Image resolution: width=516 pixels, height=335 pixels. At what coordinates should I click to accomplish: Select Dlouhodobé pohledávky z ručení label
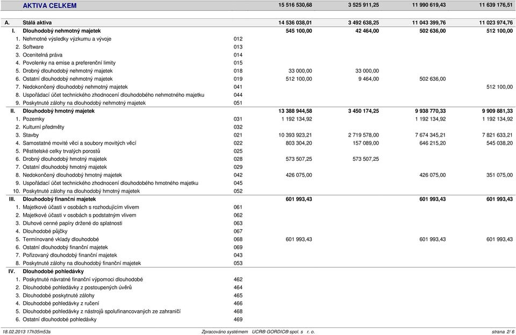tap(61, 303)
